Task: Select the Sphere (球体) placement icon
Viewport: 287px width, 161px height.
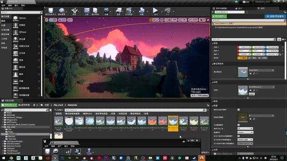Action: click(x=16, y=60)
